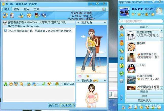The width and height of the screenshot is (164, 111).
Task: Select contact 酱板鸭 in friends list
Action: pos(143,46)
